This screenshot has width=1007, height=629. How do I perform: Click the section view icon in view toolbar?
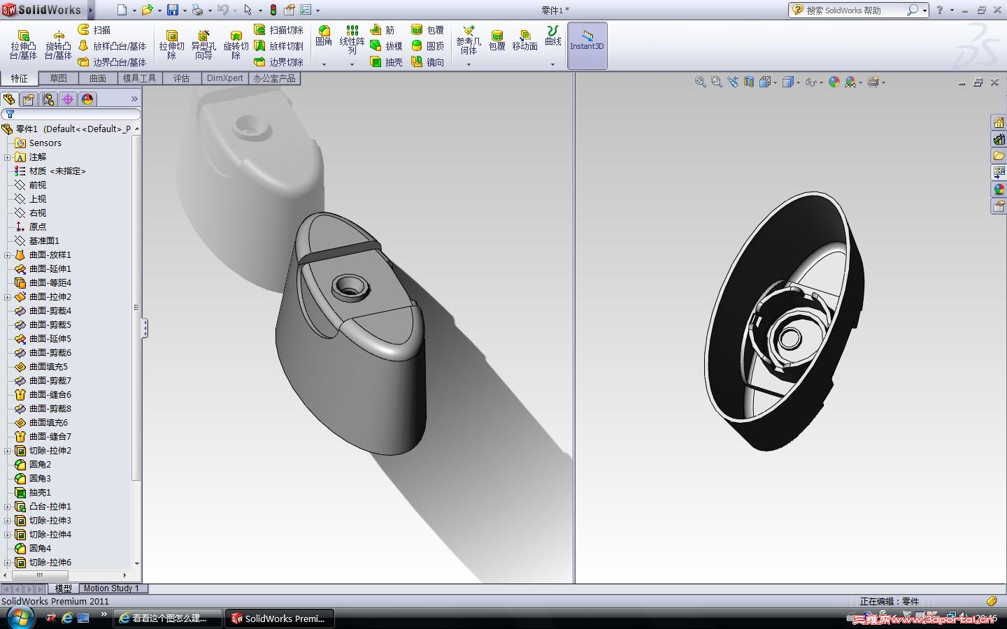tap(749, 82)
